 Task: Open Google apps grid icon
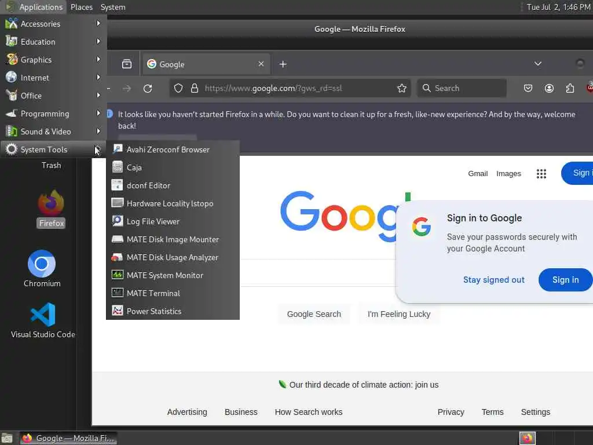coord(541,174)
